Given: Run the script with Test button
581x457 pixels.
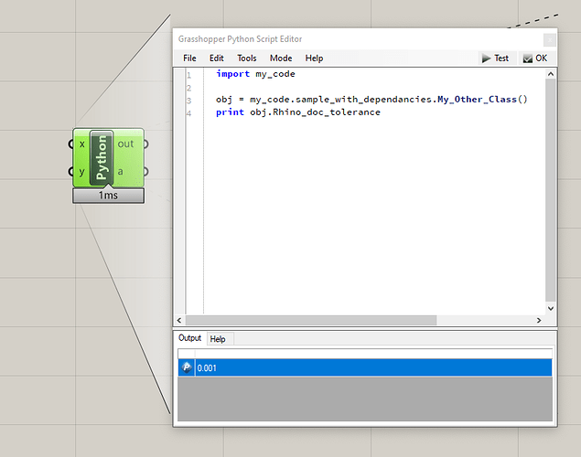Looking at the screenshot, I should pos(495,58).
